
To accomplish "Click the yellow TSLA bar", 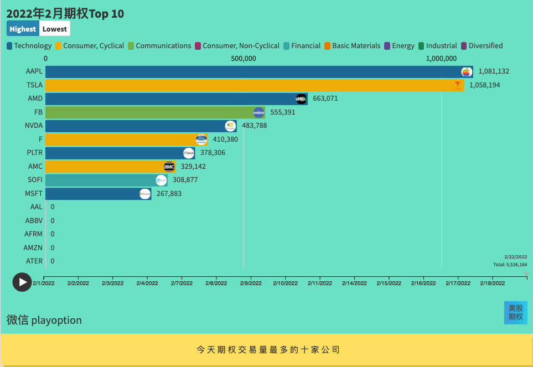I will point(255,85).
